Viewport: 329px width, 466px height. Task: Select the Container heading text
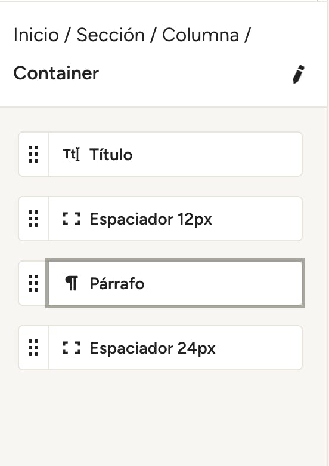click(x=56, y=73)
